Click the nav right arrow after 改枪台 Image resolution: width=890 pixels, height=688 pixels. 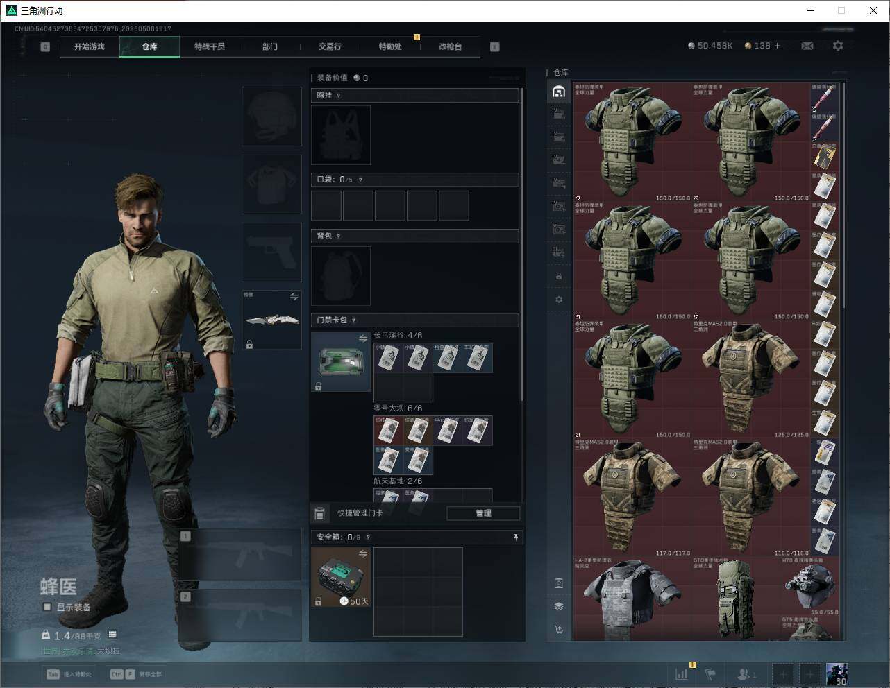494,47
